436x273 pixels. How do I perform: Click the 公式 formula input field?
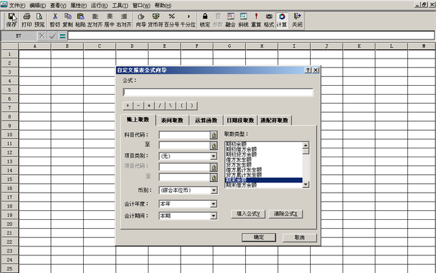tap(218, 92)
